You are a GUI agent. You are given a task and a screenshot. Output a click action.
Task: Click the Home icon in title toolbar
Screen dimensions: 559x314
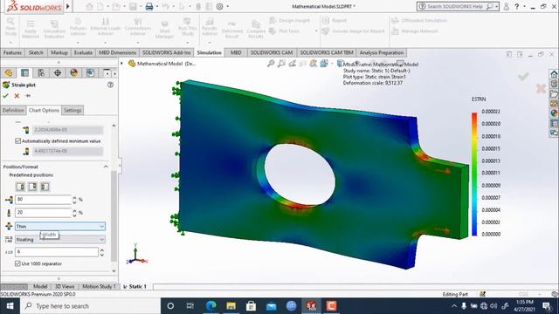click(x=89, y=6)
